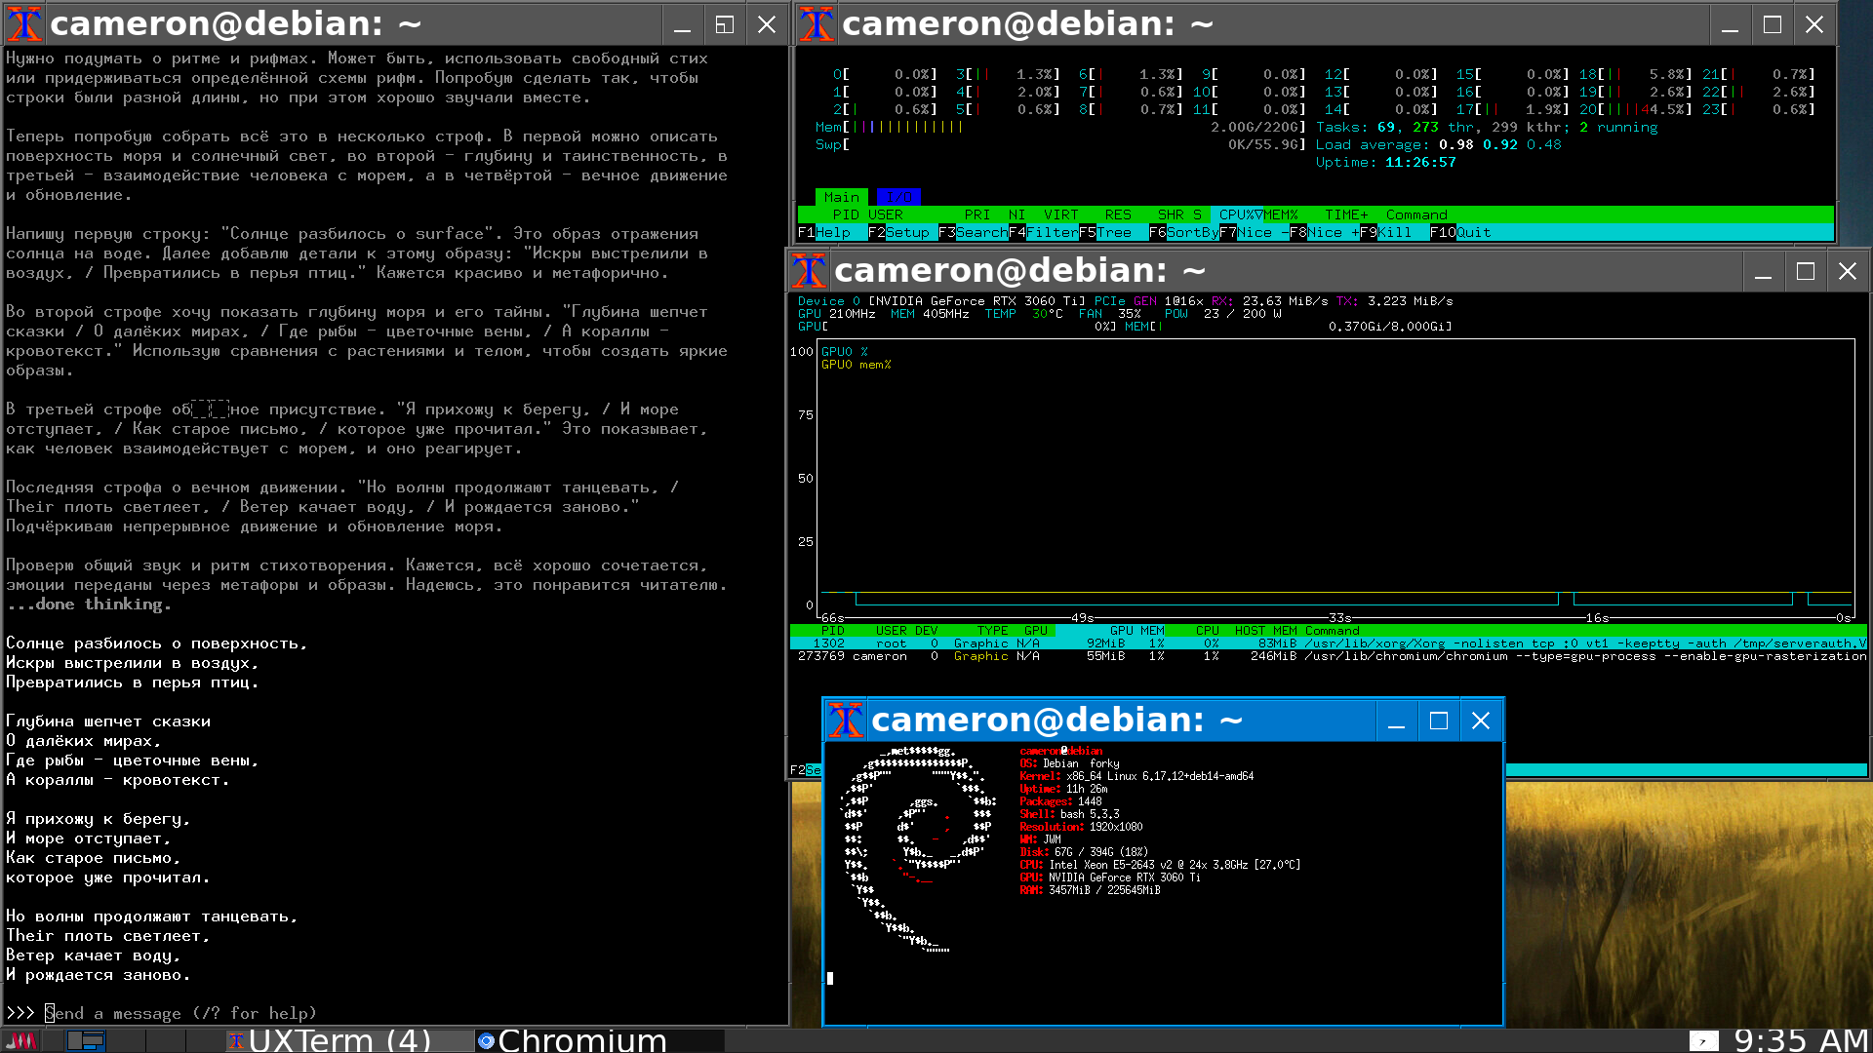Open window menu icon of nvtop terminal
This screenshot has width=1873, height=1053.
pyautogui.click(x=809, y=271)
